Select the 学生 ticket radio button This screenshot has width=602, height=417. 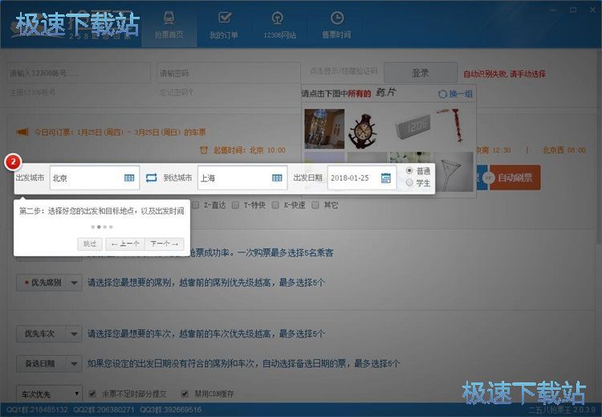coord(409,182)
